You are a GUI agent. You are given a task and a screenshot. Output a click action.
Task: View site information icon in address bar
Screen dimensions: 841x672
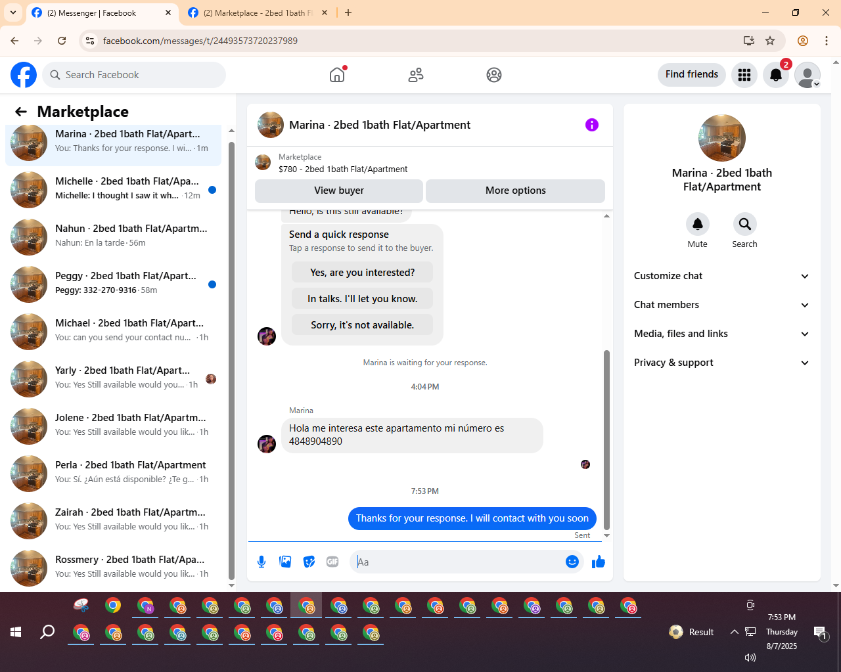point(91,41)
